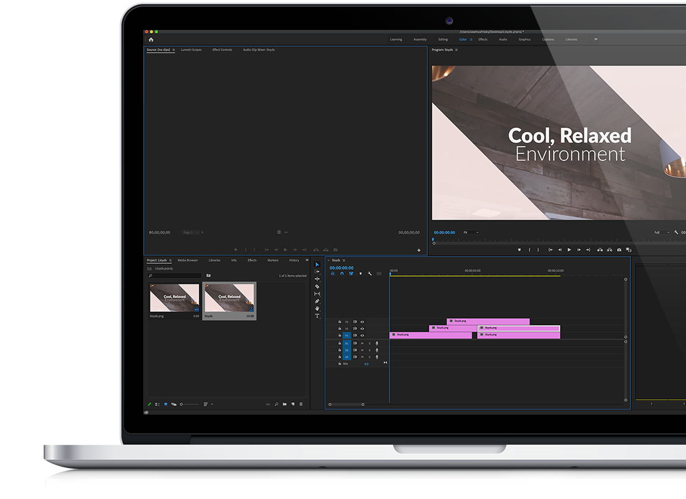The height and width of the screenshot is (499, 686).
Task: Click the Program monitor timecode 00:00:00:00
Action: click(444, 233)
